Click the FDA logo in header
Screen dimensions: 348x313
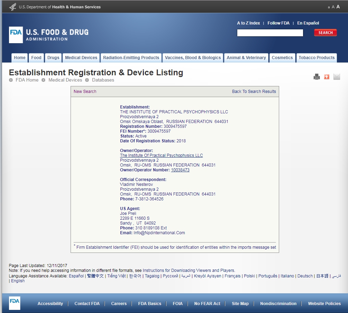16,35
